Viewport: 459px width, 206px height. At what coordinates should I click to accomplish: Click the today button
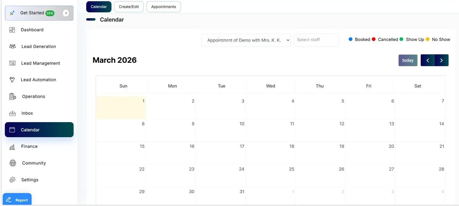408,60
